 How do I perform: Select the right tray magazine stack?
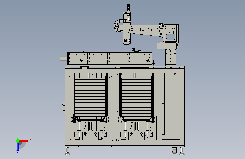coord(136,97)
